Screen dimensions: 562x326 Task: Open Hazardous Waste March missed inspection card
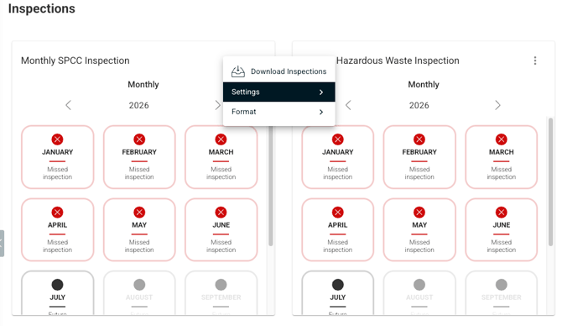tap(501, 157)
